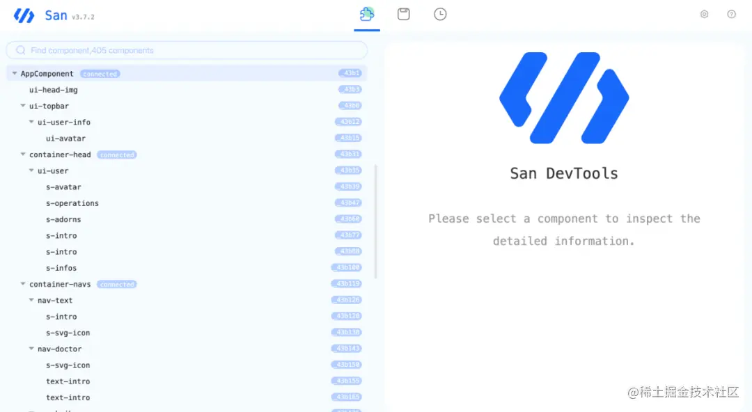This screenshot has width=752, height=412.
Task: Click the v3.7.2 version label
Action: [x=83, y=17]
